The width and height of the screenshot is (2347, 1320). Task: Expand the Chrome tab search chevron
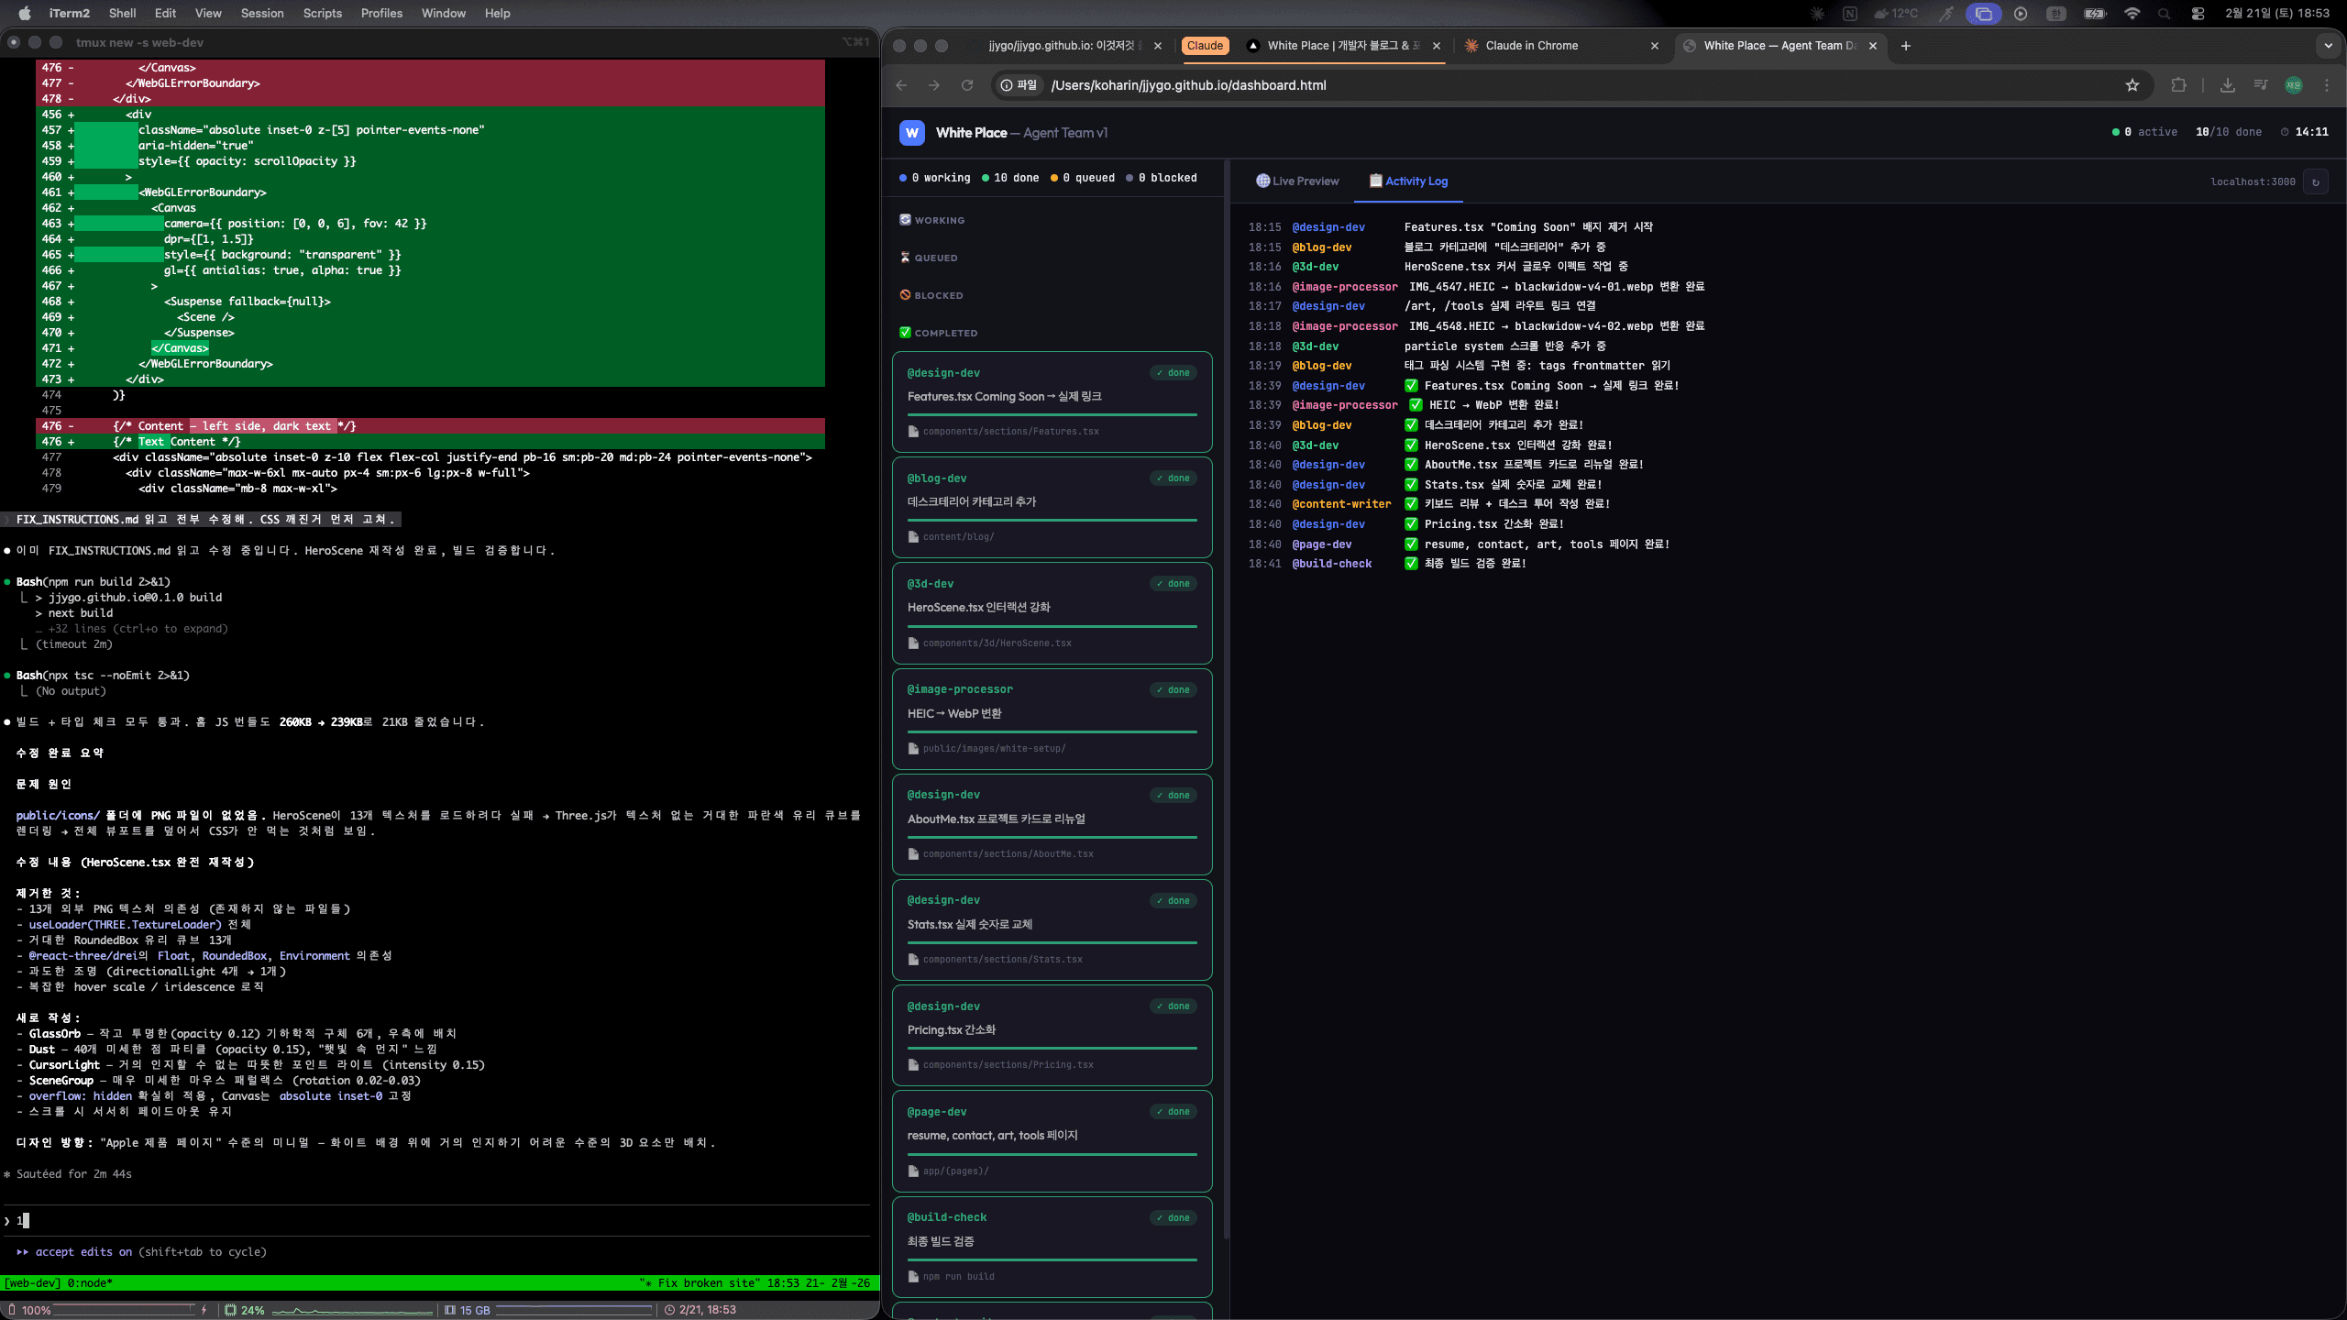(2328, 46)
